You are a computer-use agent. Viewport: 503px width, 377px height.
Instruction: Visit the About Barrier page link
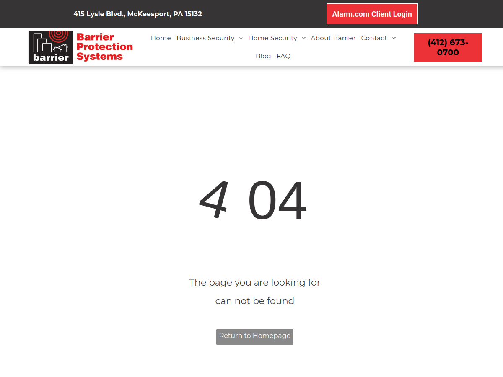333,38
